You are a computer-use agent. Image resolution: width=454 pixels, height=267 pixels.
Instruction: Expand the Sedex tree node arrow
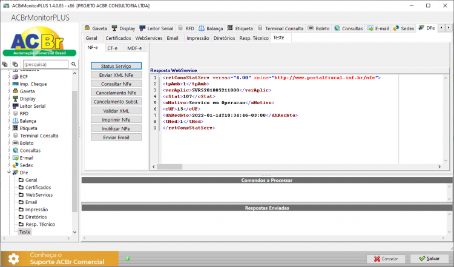[9, 165]
